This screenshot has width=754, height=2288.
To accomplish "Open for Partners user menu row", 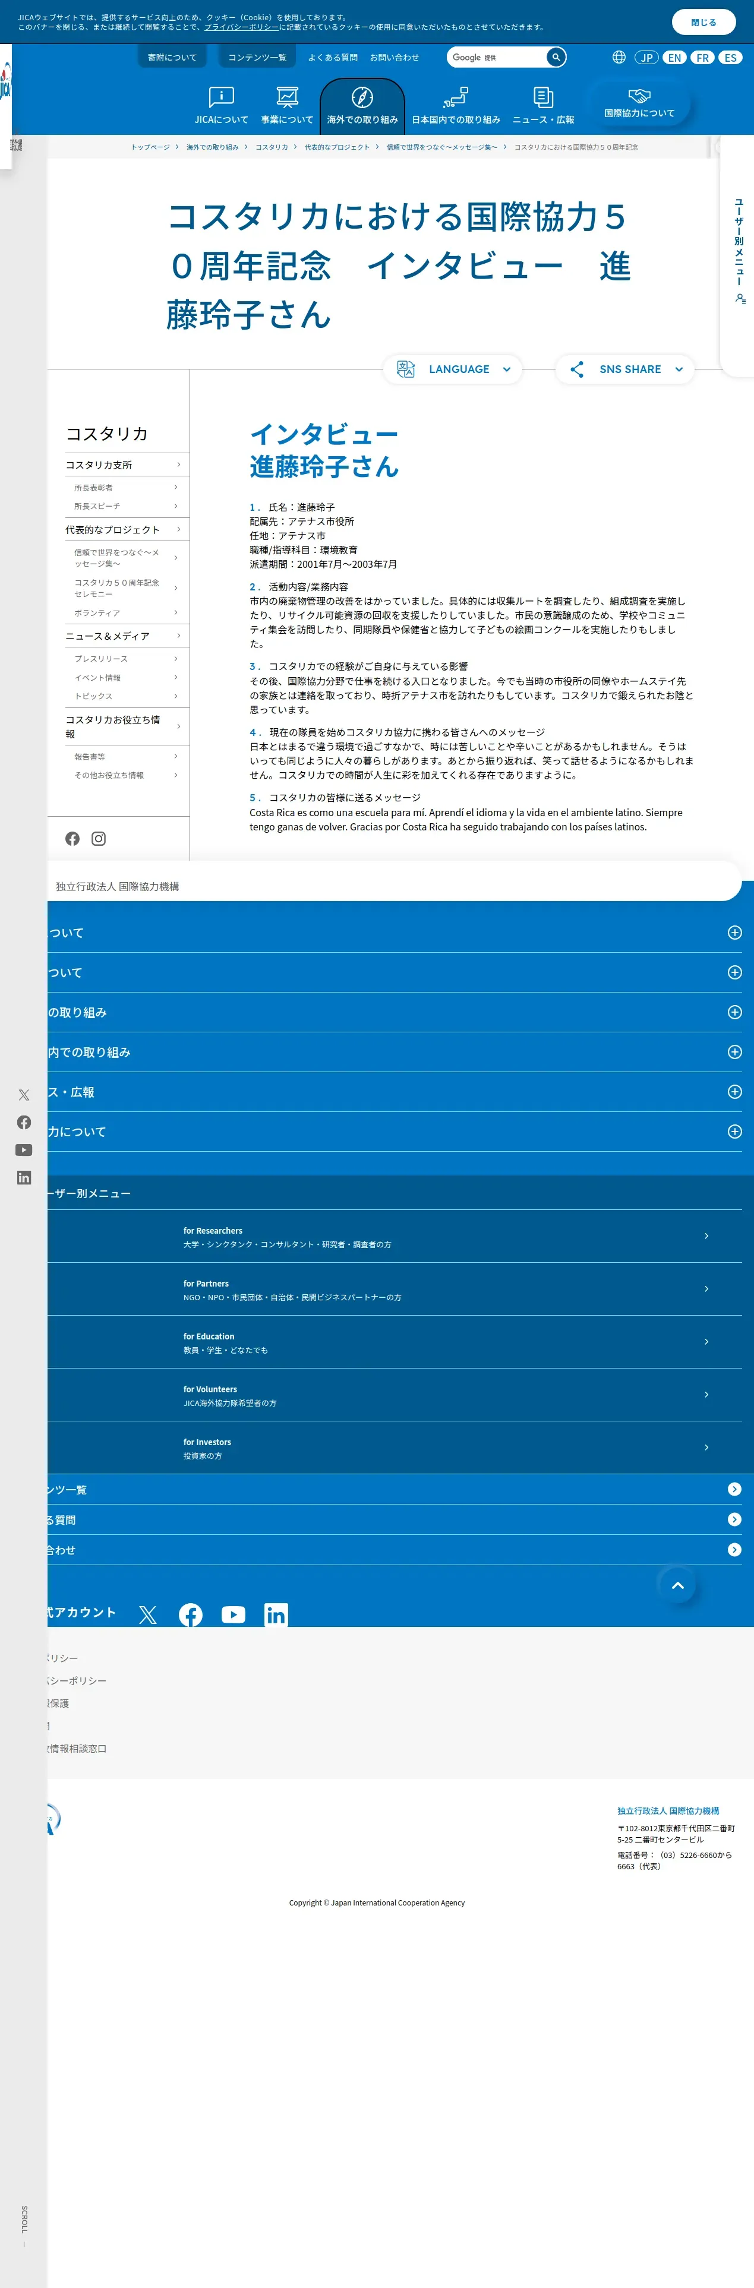I will click(x=395, y=1290).
